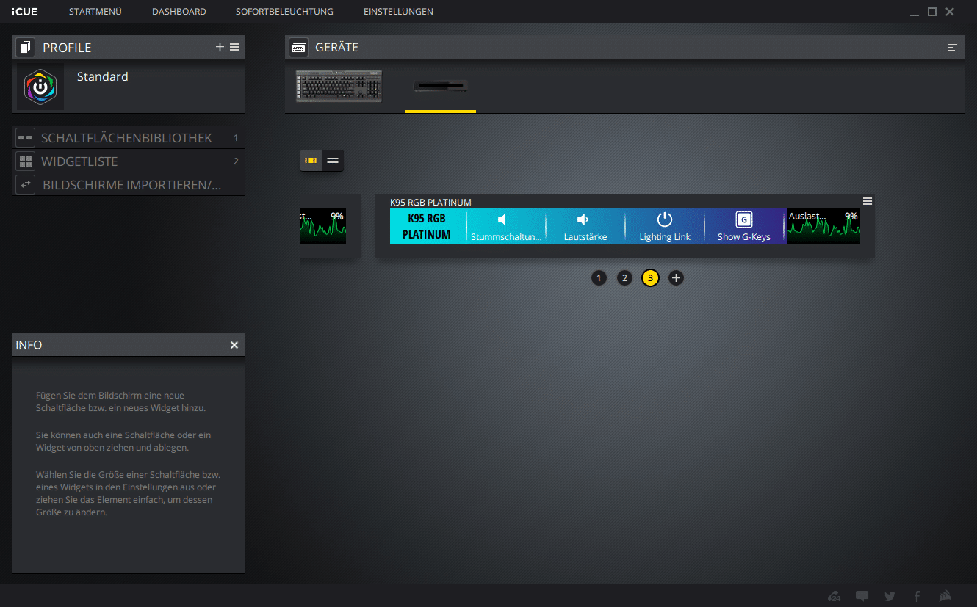Click the Auslastung usage graph widget
The height and width of the screenshot is (607, 977).
click(823, 225)
